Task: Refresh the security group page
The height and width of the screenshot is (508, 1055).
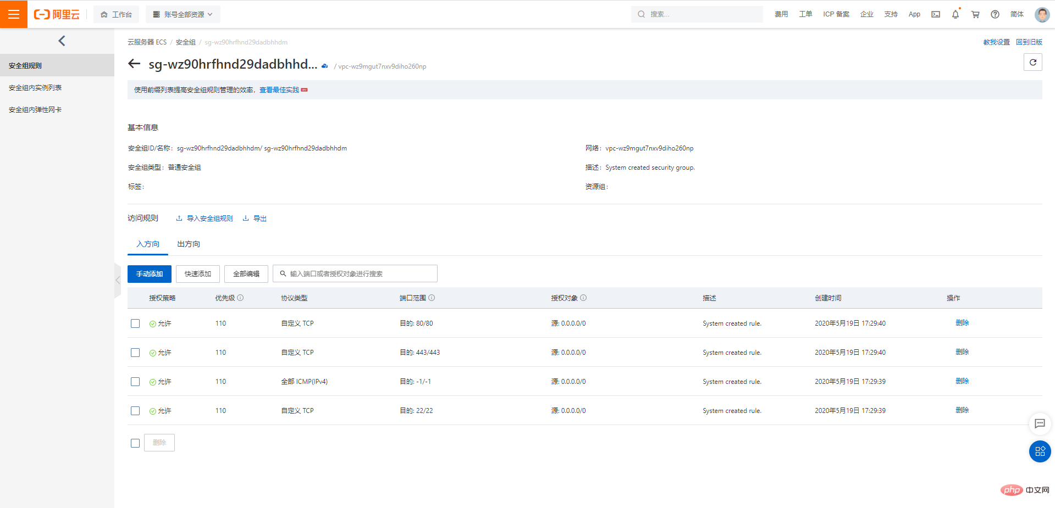Action: click(1033, 62)
